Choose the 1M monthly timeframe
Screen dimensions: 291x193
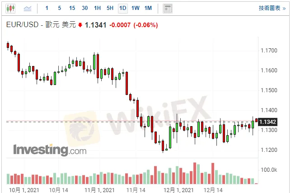tap(148, 8)
